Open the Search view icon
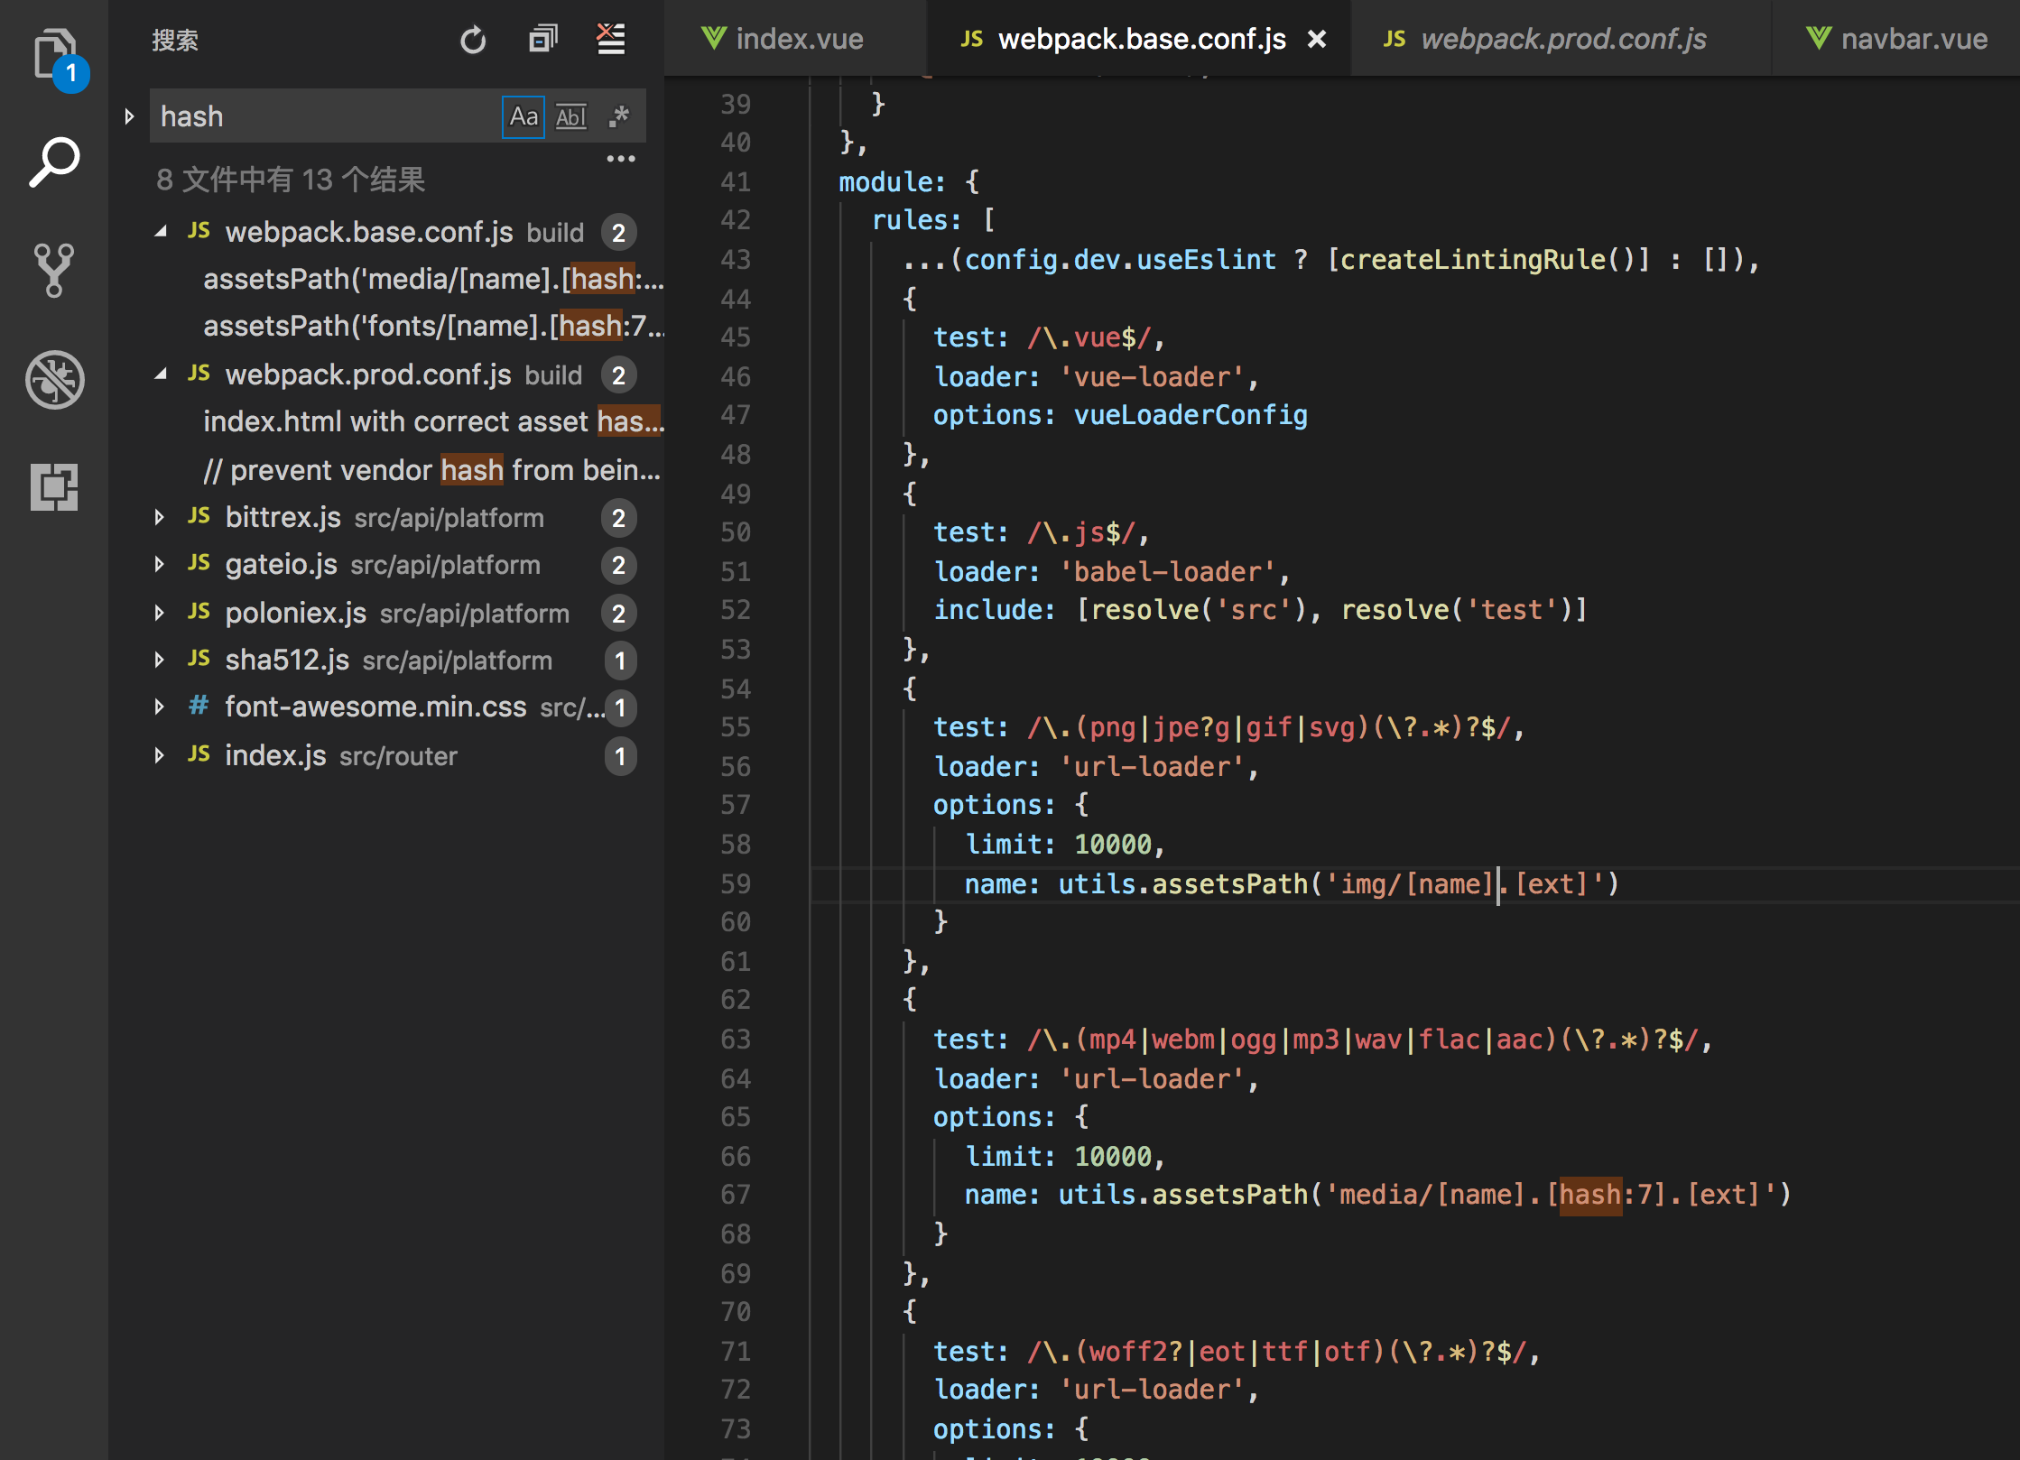Viewport: 2020px width, 1460px height. (54, 163)
